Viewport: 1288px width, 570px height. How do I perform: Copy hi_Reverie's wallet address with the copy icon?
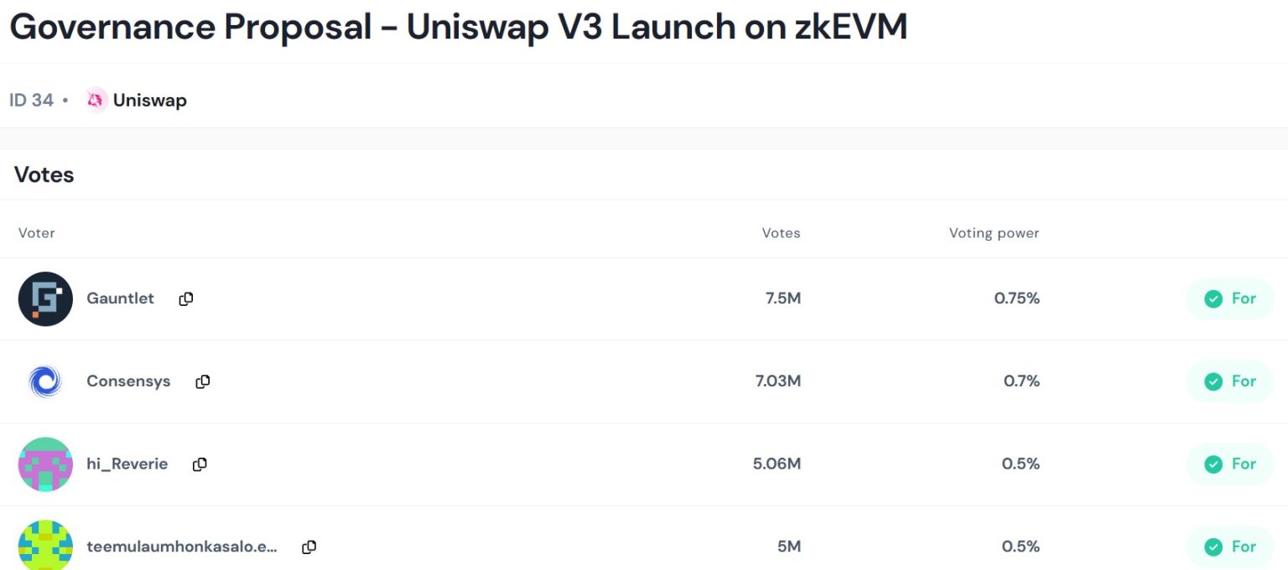[200, 464]
